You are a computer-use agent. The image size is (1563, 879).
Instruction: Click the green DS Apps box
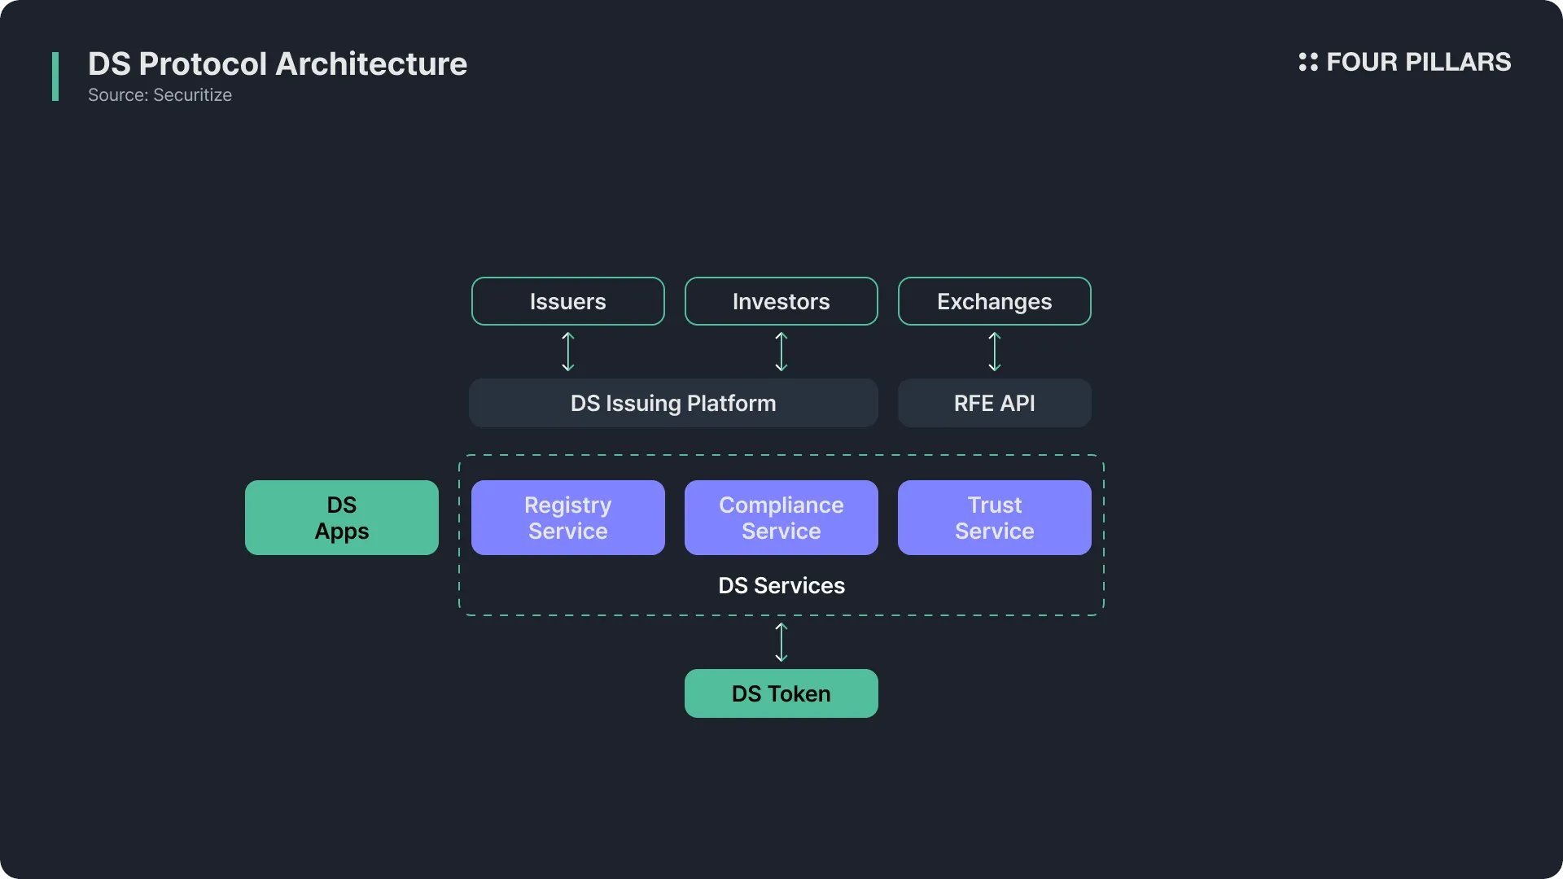coord(342,518)
